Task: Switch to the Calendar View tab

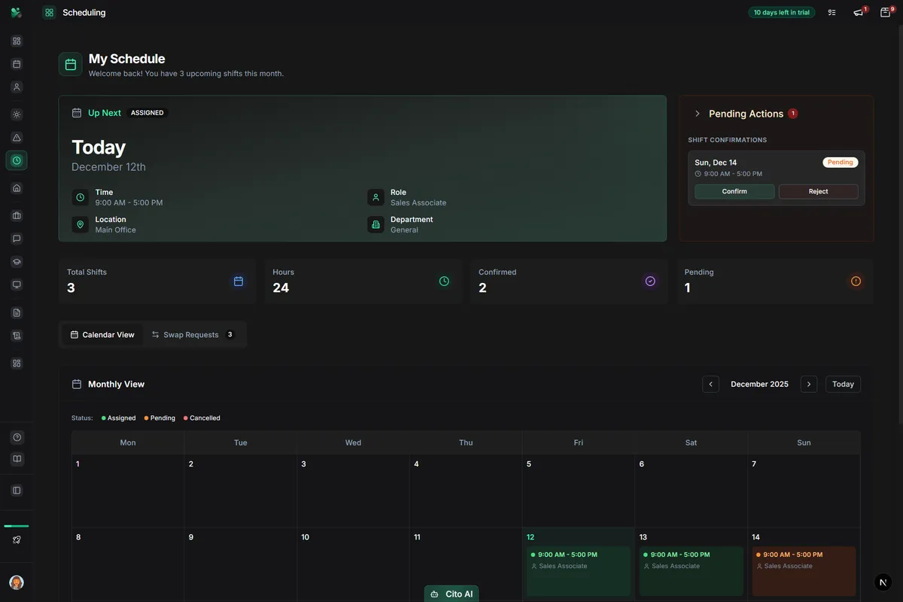Action: click(102, 335)
